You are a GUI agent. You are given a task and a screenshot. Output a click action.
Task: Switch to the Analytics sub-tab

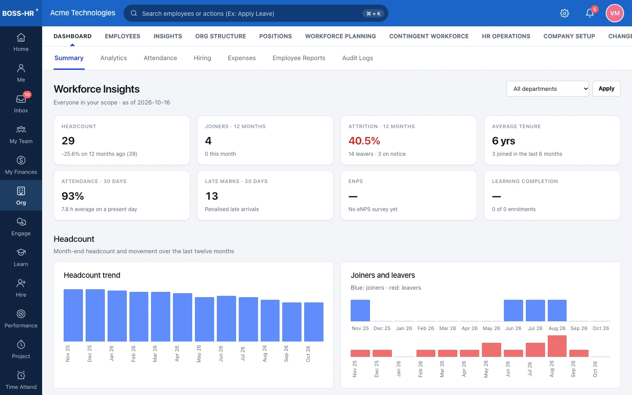(x=113, y=58)
